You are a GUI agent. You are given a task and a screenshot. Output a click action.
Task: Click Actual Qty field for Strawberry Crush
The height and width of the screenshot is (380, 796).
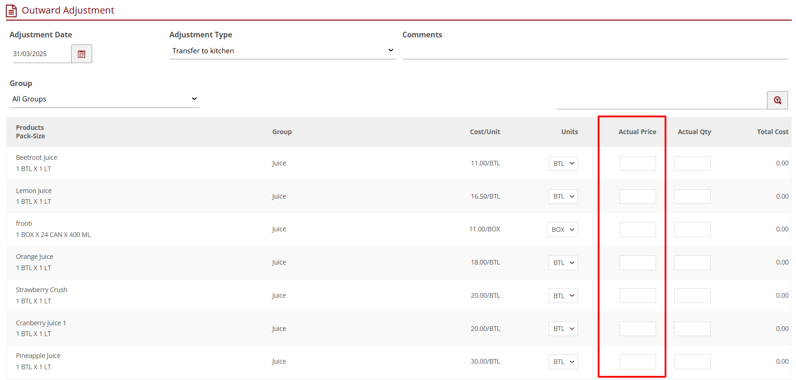click(x=692, y=295)
